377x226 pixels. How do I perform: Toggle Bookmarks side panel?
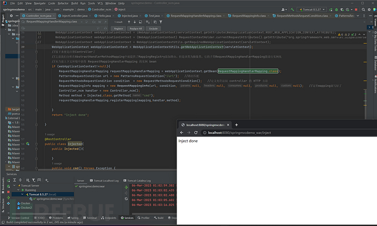pyautogui.click(x=3, y=186)
